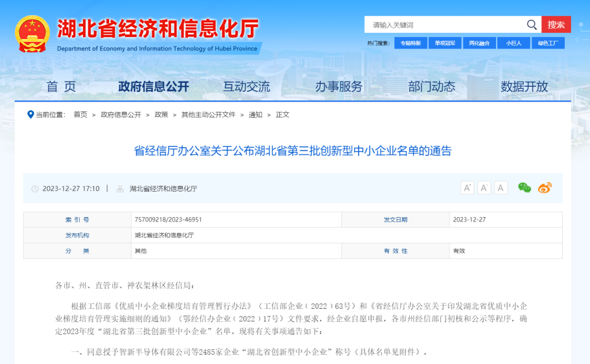Click A- to decrease font size
The width and height of the screenshot is (590, 364).
click(x=484, y=187)
